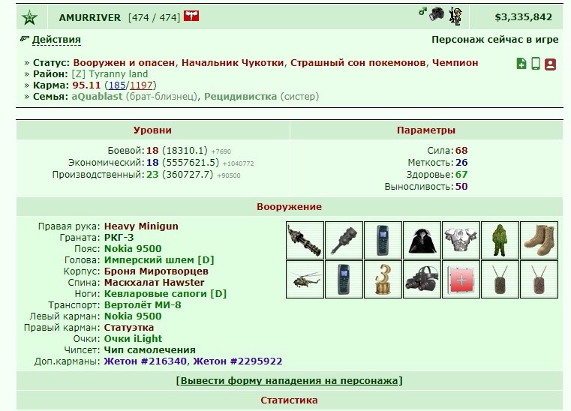Open the Чип самолечения link
571x411 pixels.
(x=149, y=349)
